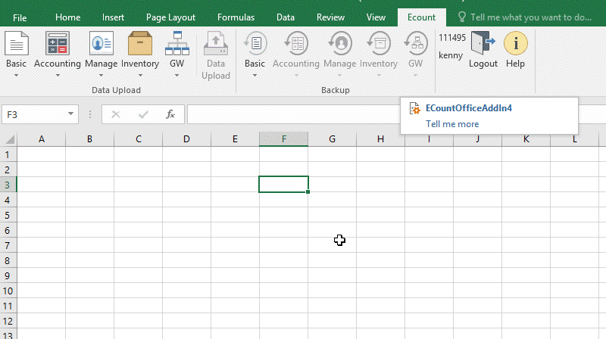The height and width of the screenshot is (339, 606).
Task: Click the Select All corner triangle
Action: 10,139
